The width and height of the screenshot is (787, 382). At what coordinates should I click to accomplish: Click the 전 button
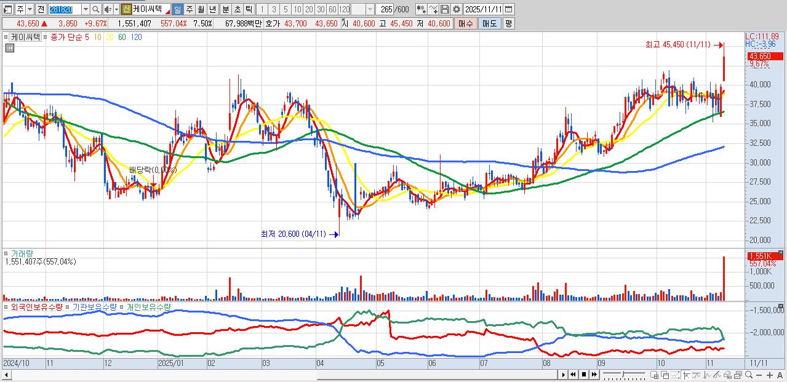pos(41,9)
